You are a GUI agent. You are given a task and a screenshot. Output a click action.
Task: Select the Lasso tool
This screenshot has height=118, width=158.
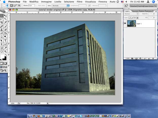(2, 19)
